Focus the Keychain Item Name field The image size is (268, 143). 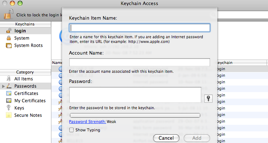140,28
